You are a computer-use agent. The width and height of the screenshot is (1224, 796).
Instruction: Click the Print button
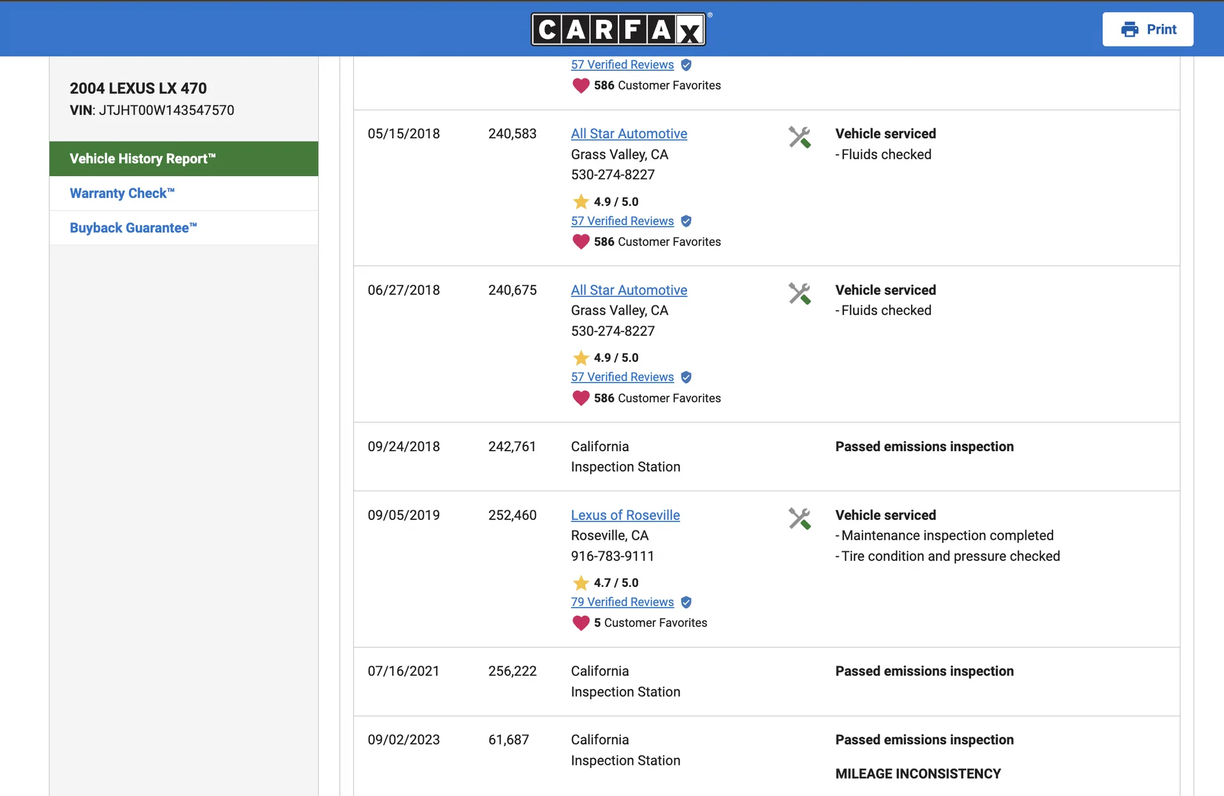(x=1147, y=29)
